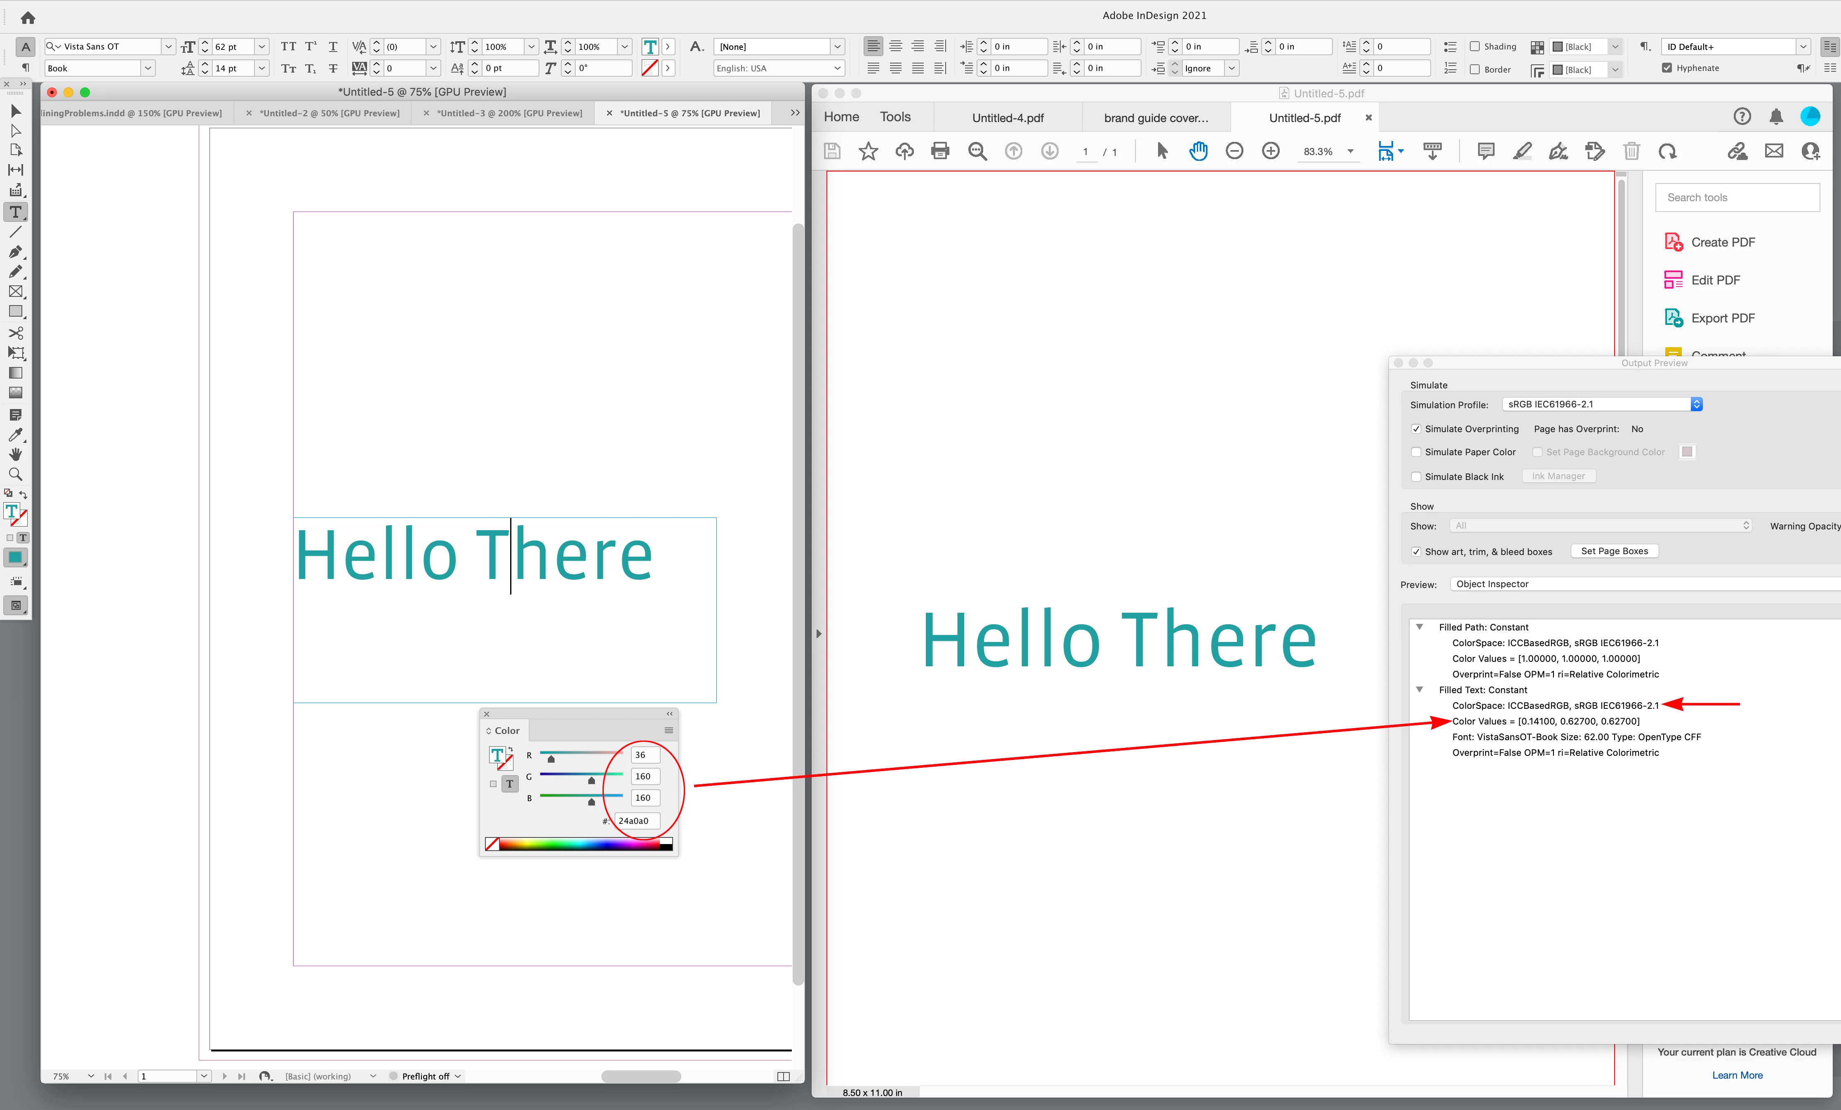Enable Simulate Paper Color checkbox
Screen dimensions: 1841x1110
(1416, 452)
